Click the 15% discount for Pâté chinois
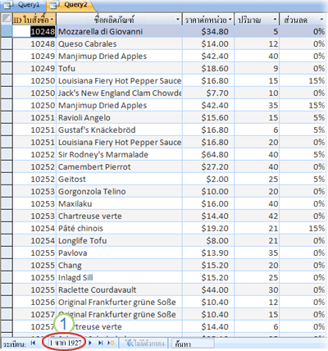 tap(303, 228)
